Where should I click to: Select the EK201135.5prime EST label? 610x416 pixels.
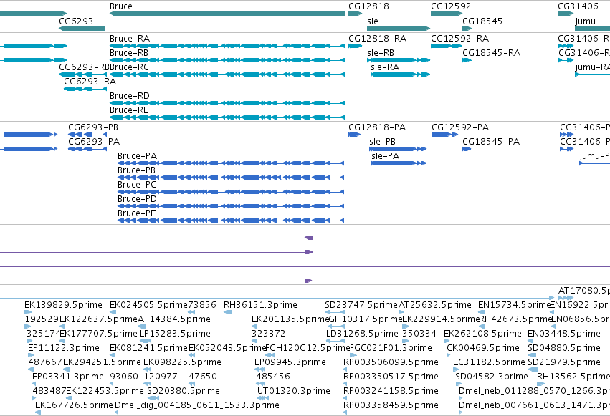[x=290, y=319]
